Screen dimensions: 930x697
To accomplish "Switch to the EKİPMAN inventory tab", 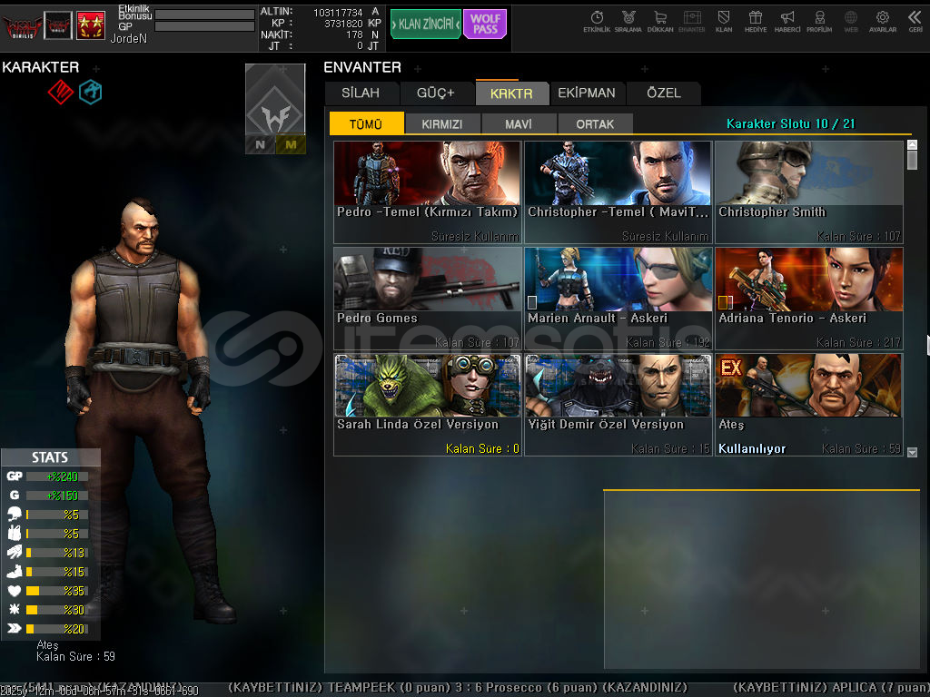I will click(587, 93).
